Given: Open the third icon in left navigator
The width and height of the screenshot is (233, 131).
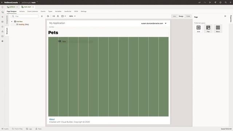Looking at the screenshot, I should click(x=3, y=17).
